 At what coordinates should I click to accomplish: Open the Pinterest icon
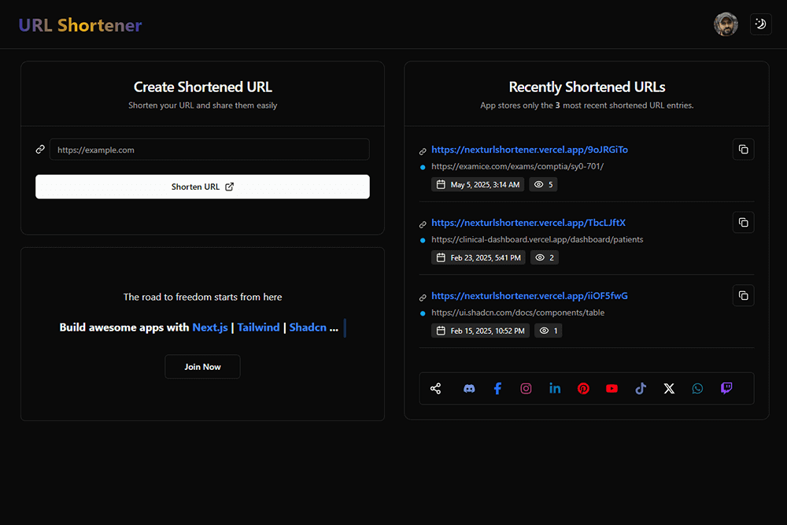tap(583, 388)
